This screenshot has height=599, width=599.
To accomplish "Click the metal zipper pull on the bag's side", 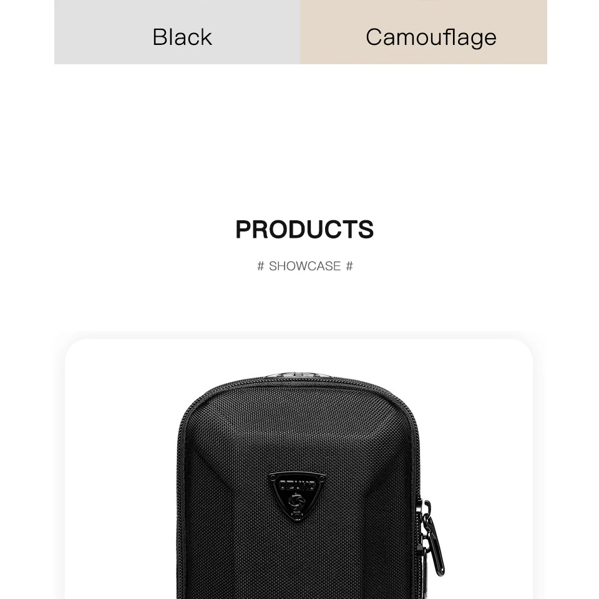I will coord(435,542).
